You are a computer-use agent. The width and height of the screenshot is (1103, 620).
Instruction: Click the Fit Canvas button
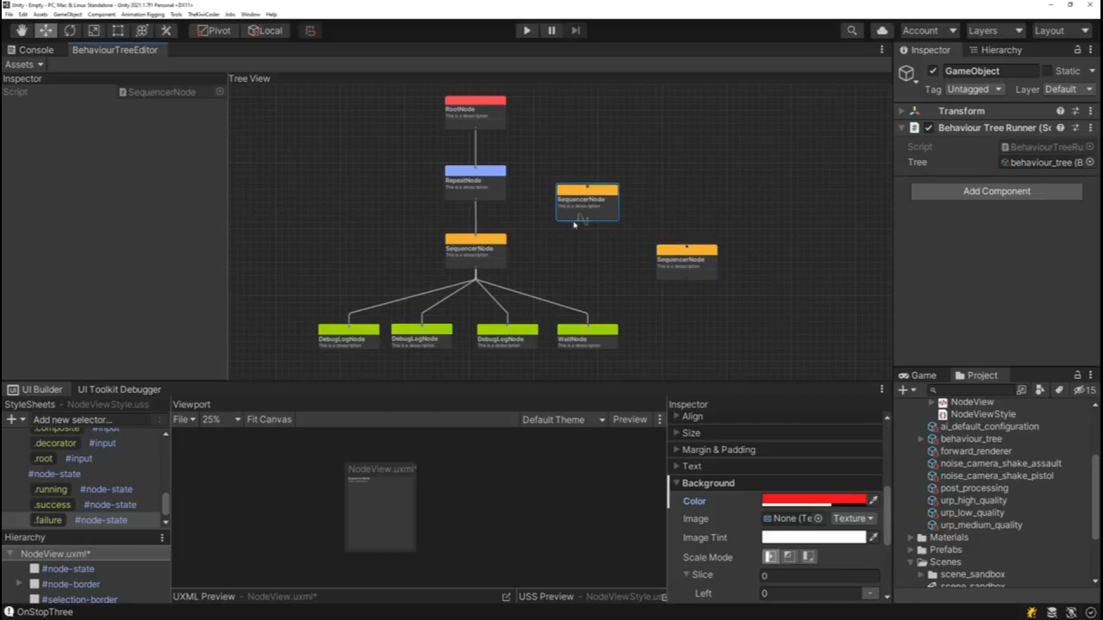[x=269, y=420]
